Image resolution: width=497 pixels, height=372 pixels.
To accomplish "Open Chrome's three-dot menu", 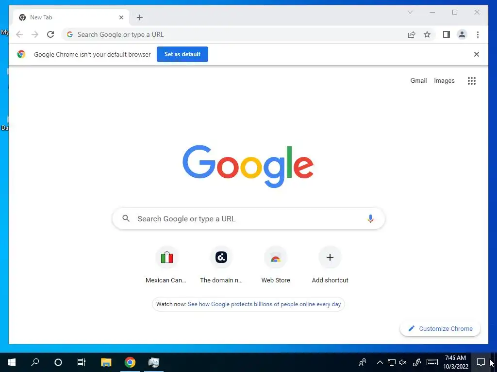I will [x=478, y=34].
